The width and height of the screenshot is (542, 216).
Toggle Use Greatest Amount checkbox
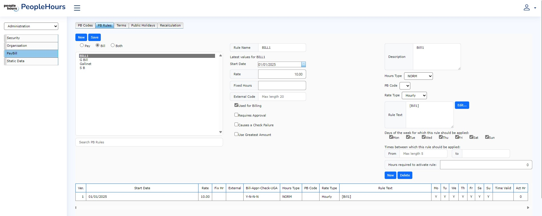click(236, 134)
